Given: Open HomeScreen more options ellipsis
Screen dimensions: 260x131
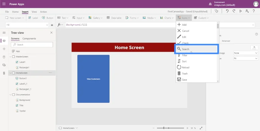Looking at the screenshot, I should tap(50, 72).
